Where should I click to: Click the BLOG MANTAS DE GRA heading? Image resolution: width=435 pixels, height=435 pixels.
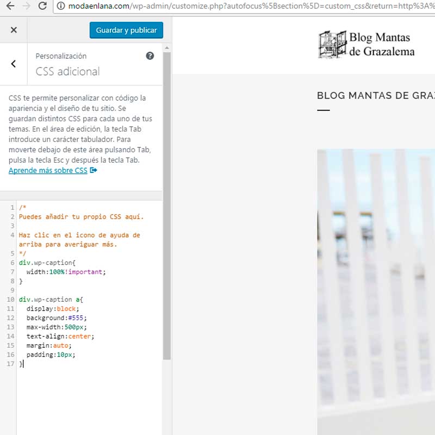pos(376,96)
